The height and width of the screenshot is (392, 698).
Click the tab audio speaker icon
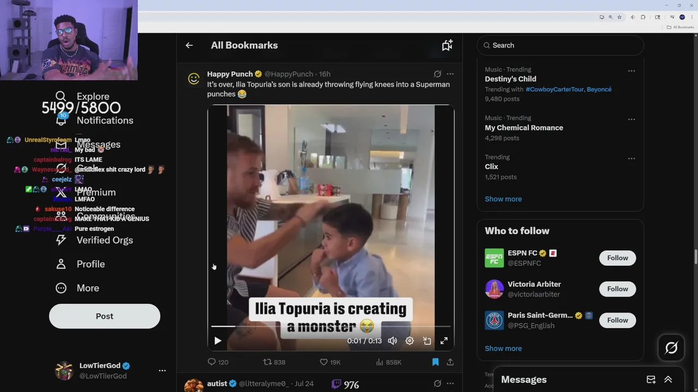pos(633,17)
